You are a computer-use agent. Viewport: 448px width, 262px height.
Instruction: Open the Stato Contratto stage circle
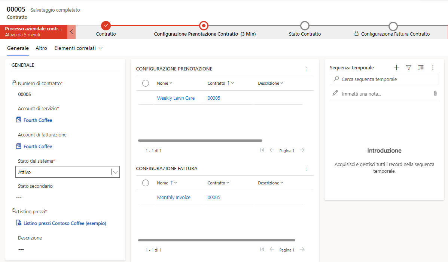(305, 26)
